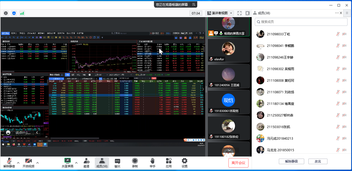This screenshot has width=352, height=171.
Task: Raise hand with 举手
Action: click(x=152, y=163)
